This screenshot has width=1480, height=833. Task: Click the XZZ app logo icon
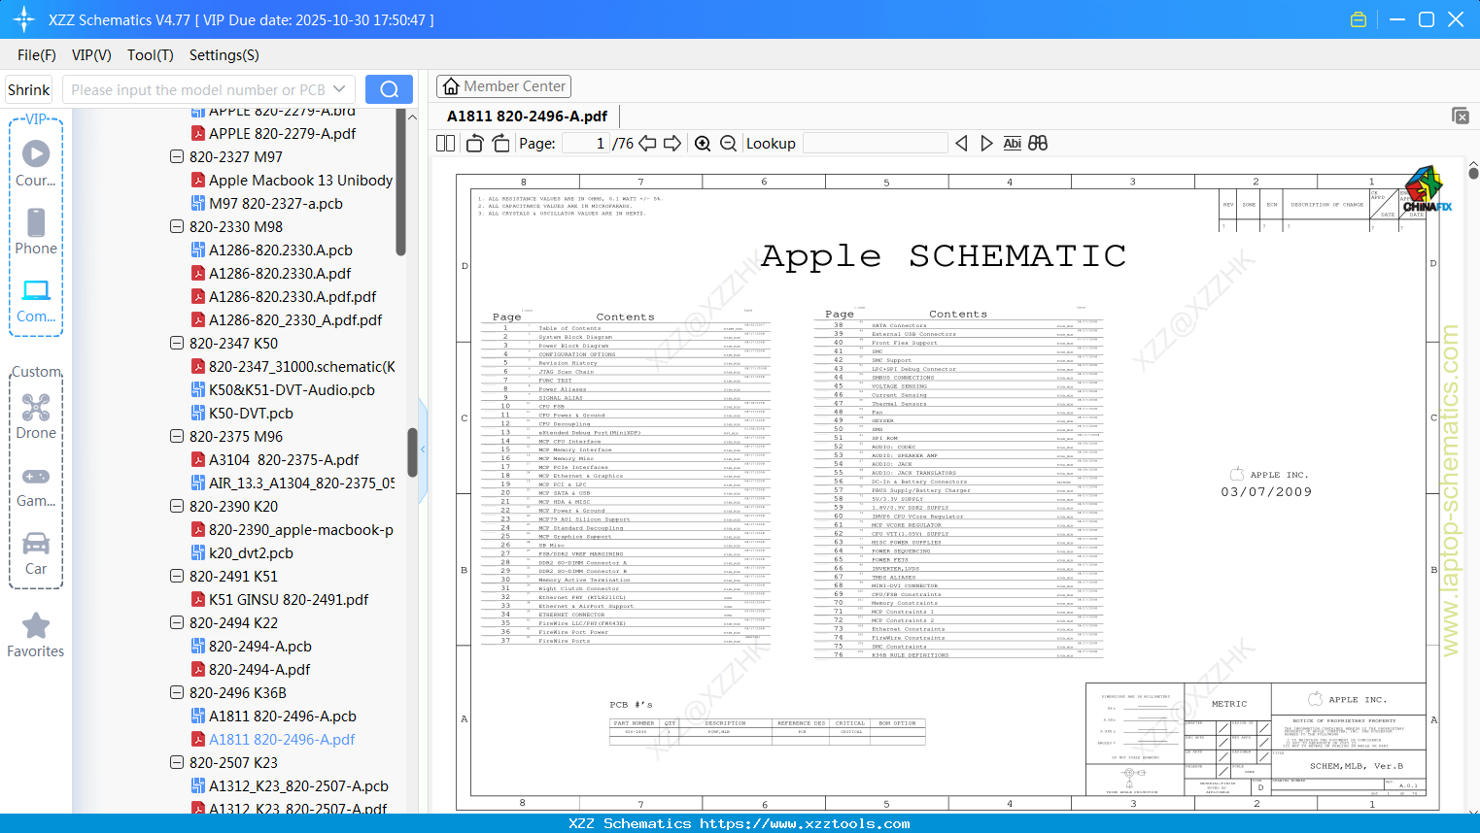25,19
